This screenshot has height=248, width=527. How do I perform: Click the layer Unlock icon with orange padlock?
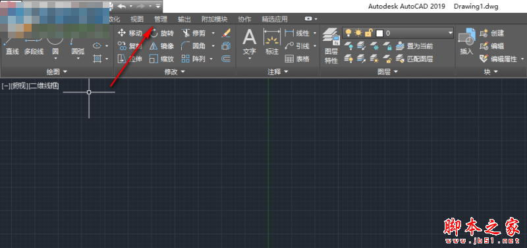[387, 59]
